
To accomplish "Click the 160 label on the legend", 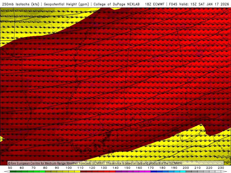I will click(139, 168).
